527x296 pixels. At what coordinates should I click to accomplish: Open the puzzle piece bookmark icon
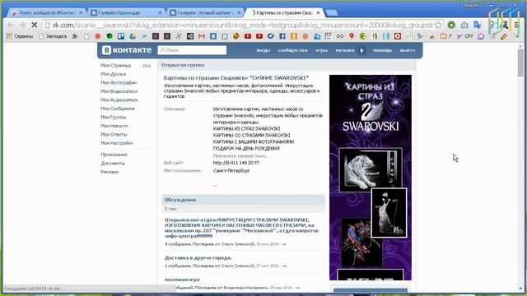pyautogui.click(x=75, y=36)
